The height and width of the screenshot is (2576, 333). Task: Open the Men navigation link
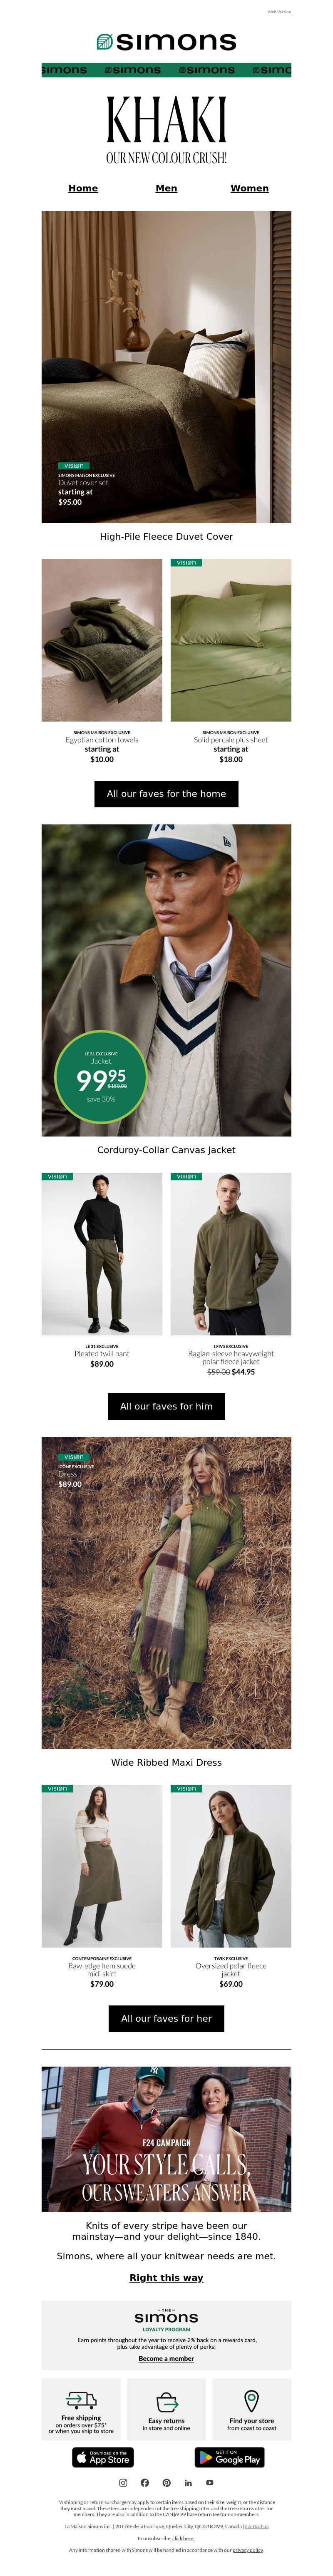(x=167, y=188)
